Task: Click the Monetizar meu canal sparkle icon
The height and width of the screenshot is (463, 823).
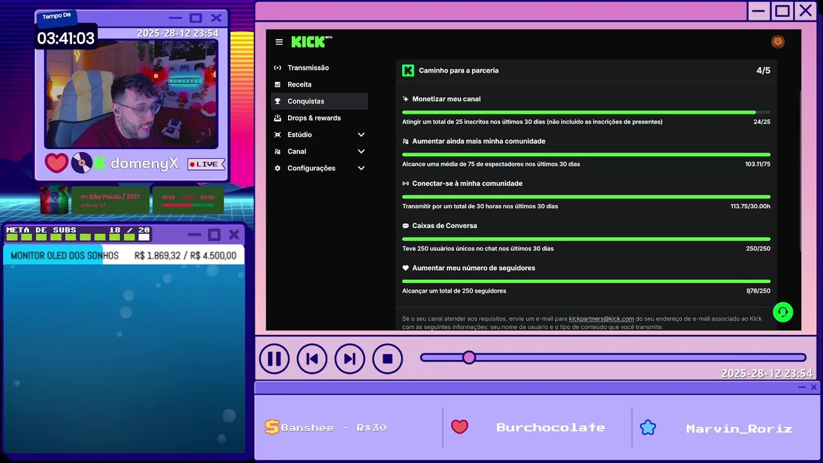Action: [x=406, y=99]
